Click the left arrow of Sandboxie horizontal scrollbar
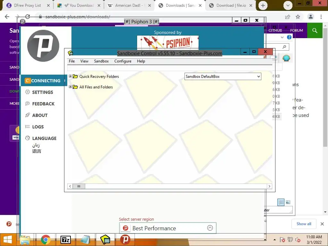The height and width of the screenshot is (246, 328). [70, 186]
